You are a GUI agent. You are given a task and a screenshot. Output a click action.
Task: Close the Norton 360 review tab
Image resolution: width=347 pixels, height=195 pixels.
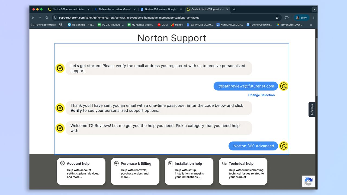click(181, 9)
